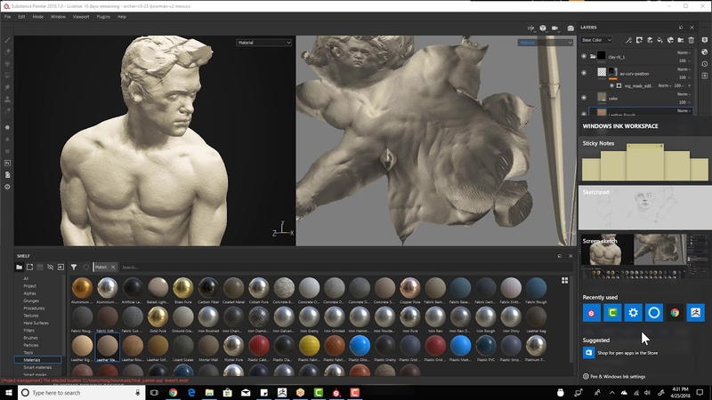
Task: Open blend mode dropdown for ao-curv-position
Action: (x=684, y=69)
